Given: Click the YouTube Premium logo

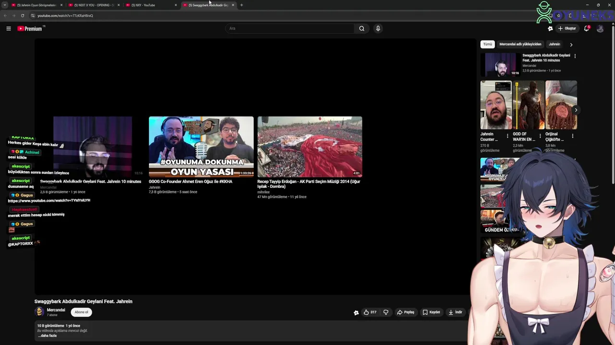Looking at the screenshot, I should pyautogui.click(x=30, y=29).
